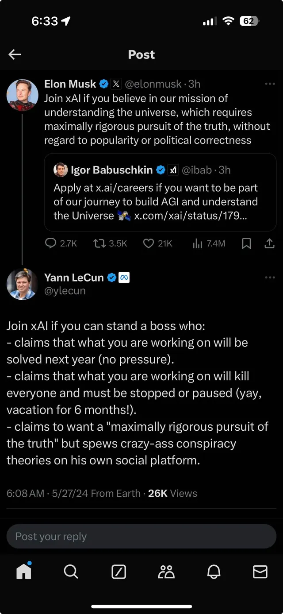
Task: Open more options on Yann LeCun's post
Action: (x=270, y=278)
